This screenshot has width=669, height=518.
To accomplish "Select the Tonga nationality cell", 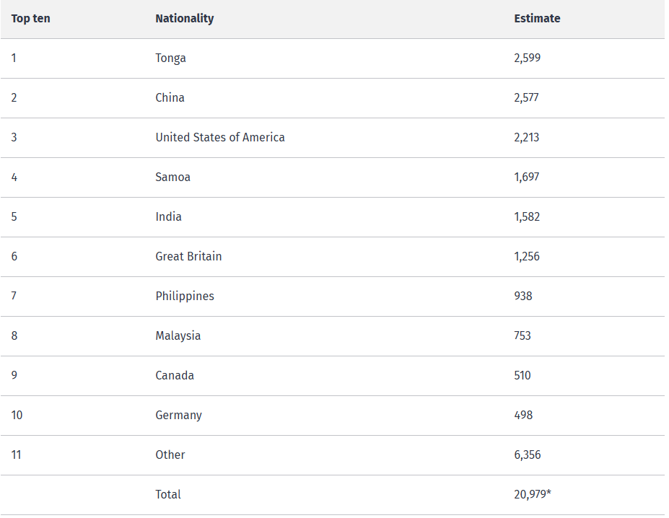I will 170,58.
